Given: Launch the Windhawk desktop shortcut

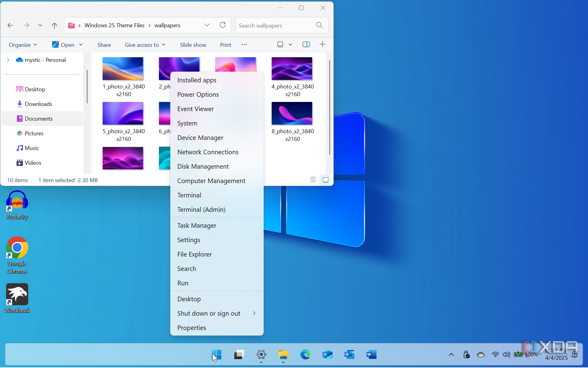Looking at the screenshot, I should (x=17, y=294).
